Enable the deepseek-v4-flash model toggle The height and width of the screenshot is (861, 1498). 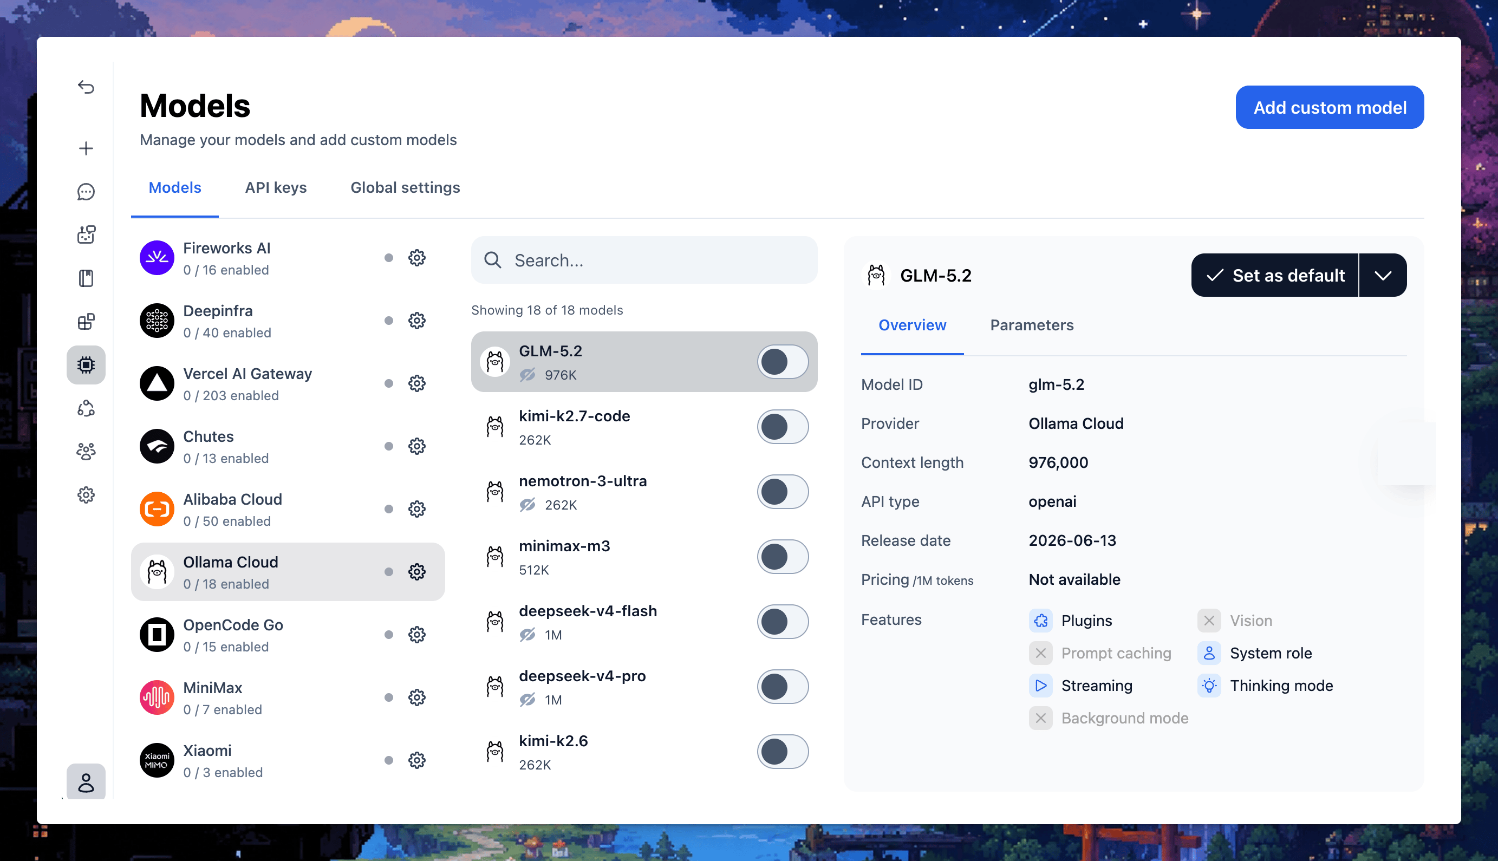tap(783, 622)
